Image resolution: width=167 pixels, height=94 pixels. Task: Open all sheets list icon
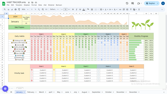[x=11, y=92]
